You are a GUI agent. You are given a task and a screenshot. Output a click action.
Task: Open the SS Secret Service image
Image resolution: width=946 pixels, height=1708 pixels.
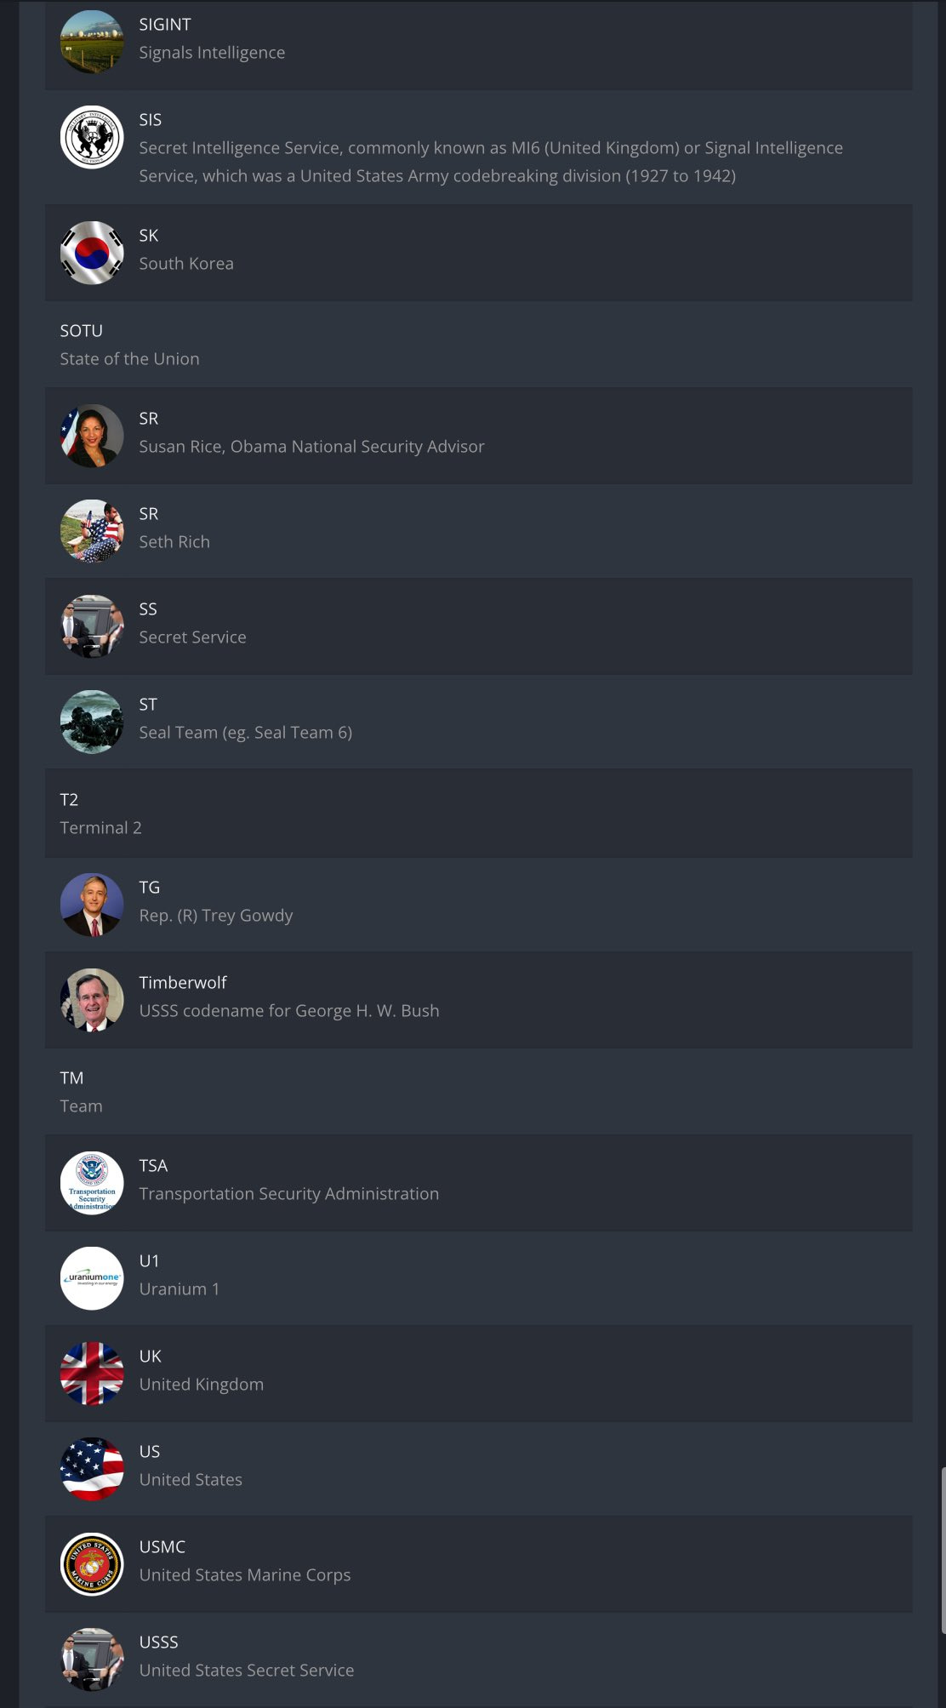click(x=92, y=626)
